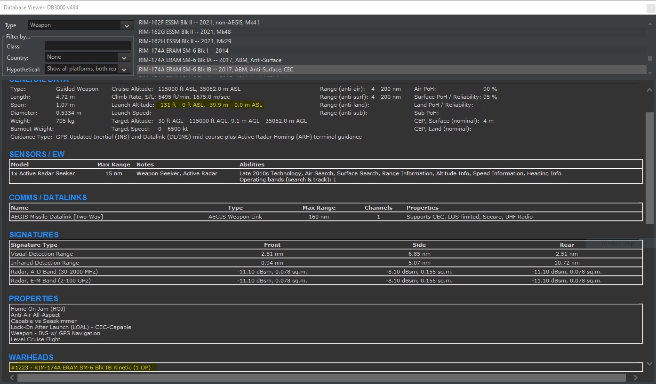Select RIM-162G ESSM Blk II Mk48
Screen dimensions: 656x384
click(392, 32)
